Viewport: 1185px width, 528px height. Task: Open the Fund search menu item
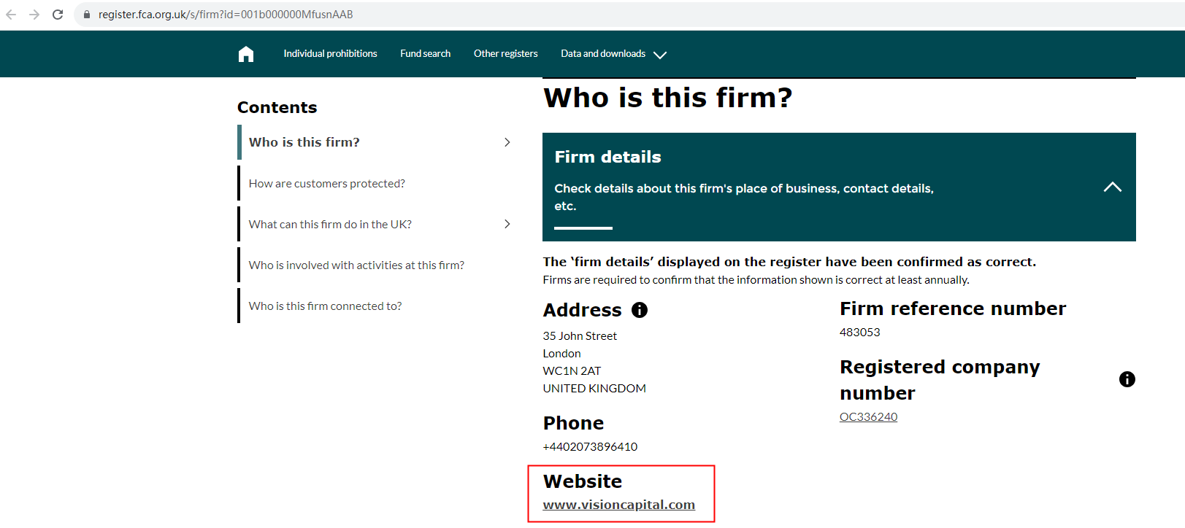coord(425,54)
